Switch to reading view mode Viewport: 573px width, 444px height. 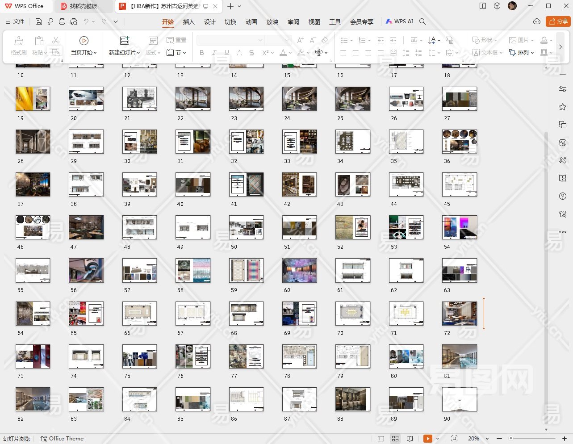coord(410,439)
